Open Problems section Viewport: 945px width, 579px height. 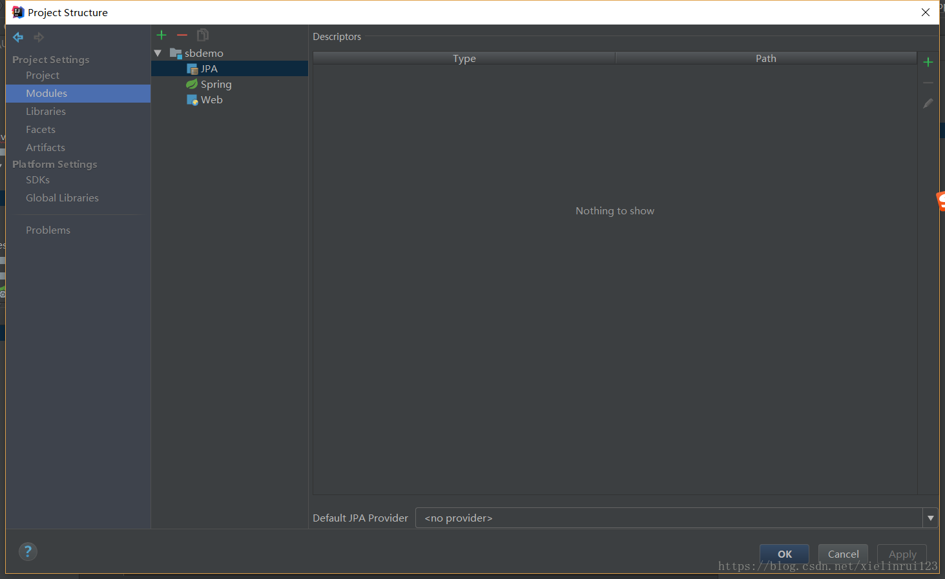48,230
